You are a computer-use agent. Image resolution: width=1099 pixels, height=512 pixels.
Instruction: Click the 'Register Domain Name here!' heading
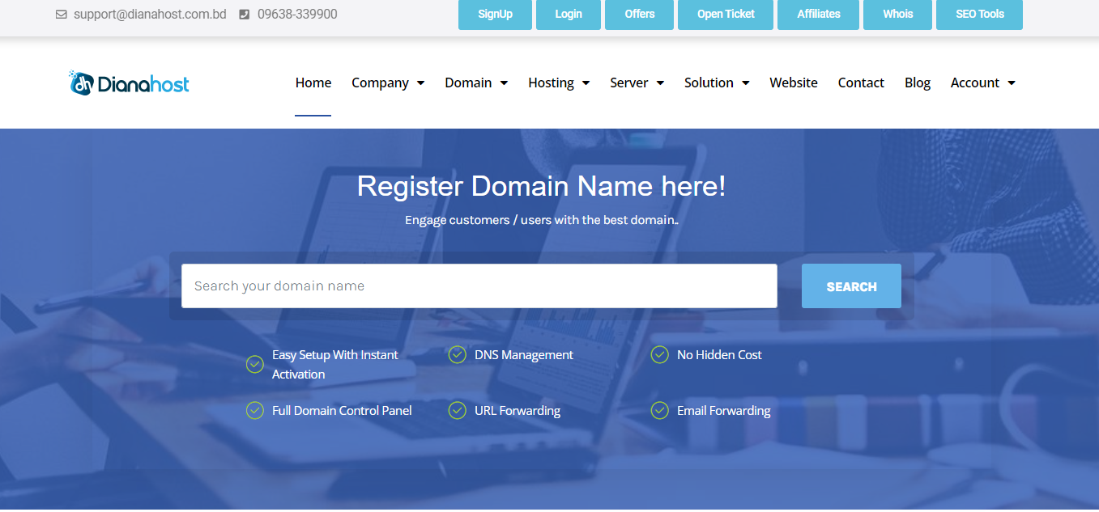pos(541,187)
